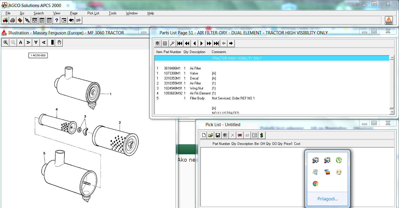Click the blue question mark help icon
This screenshot has width=399, height=208.
point(57,20)
